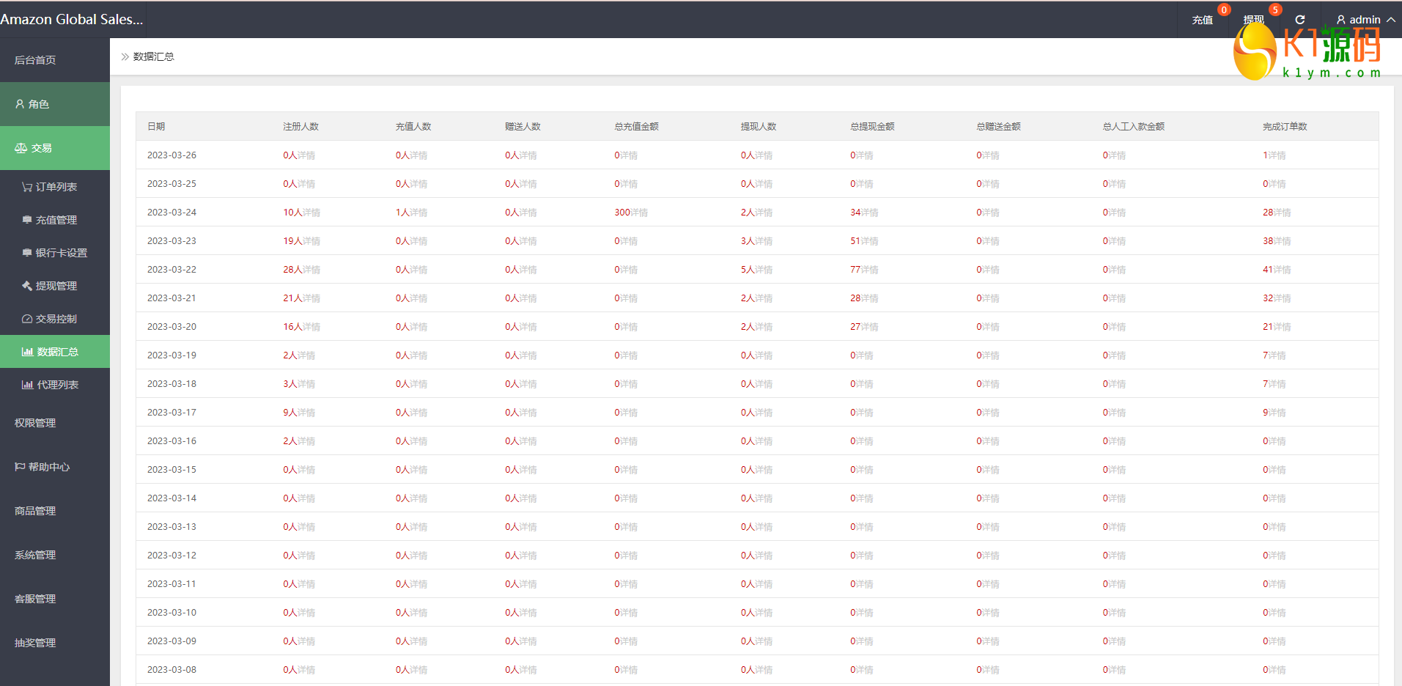
Task: Click the person icon beside 角色
Action: pos(20,104)
